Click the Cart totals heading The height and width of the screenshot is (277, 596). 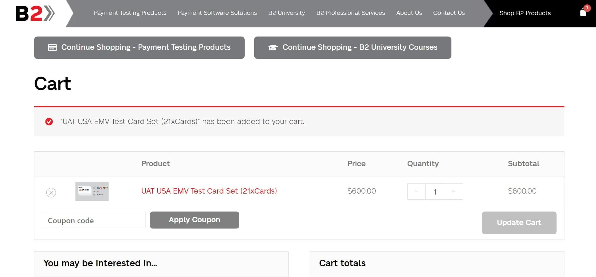click(342, 263)
